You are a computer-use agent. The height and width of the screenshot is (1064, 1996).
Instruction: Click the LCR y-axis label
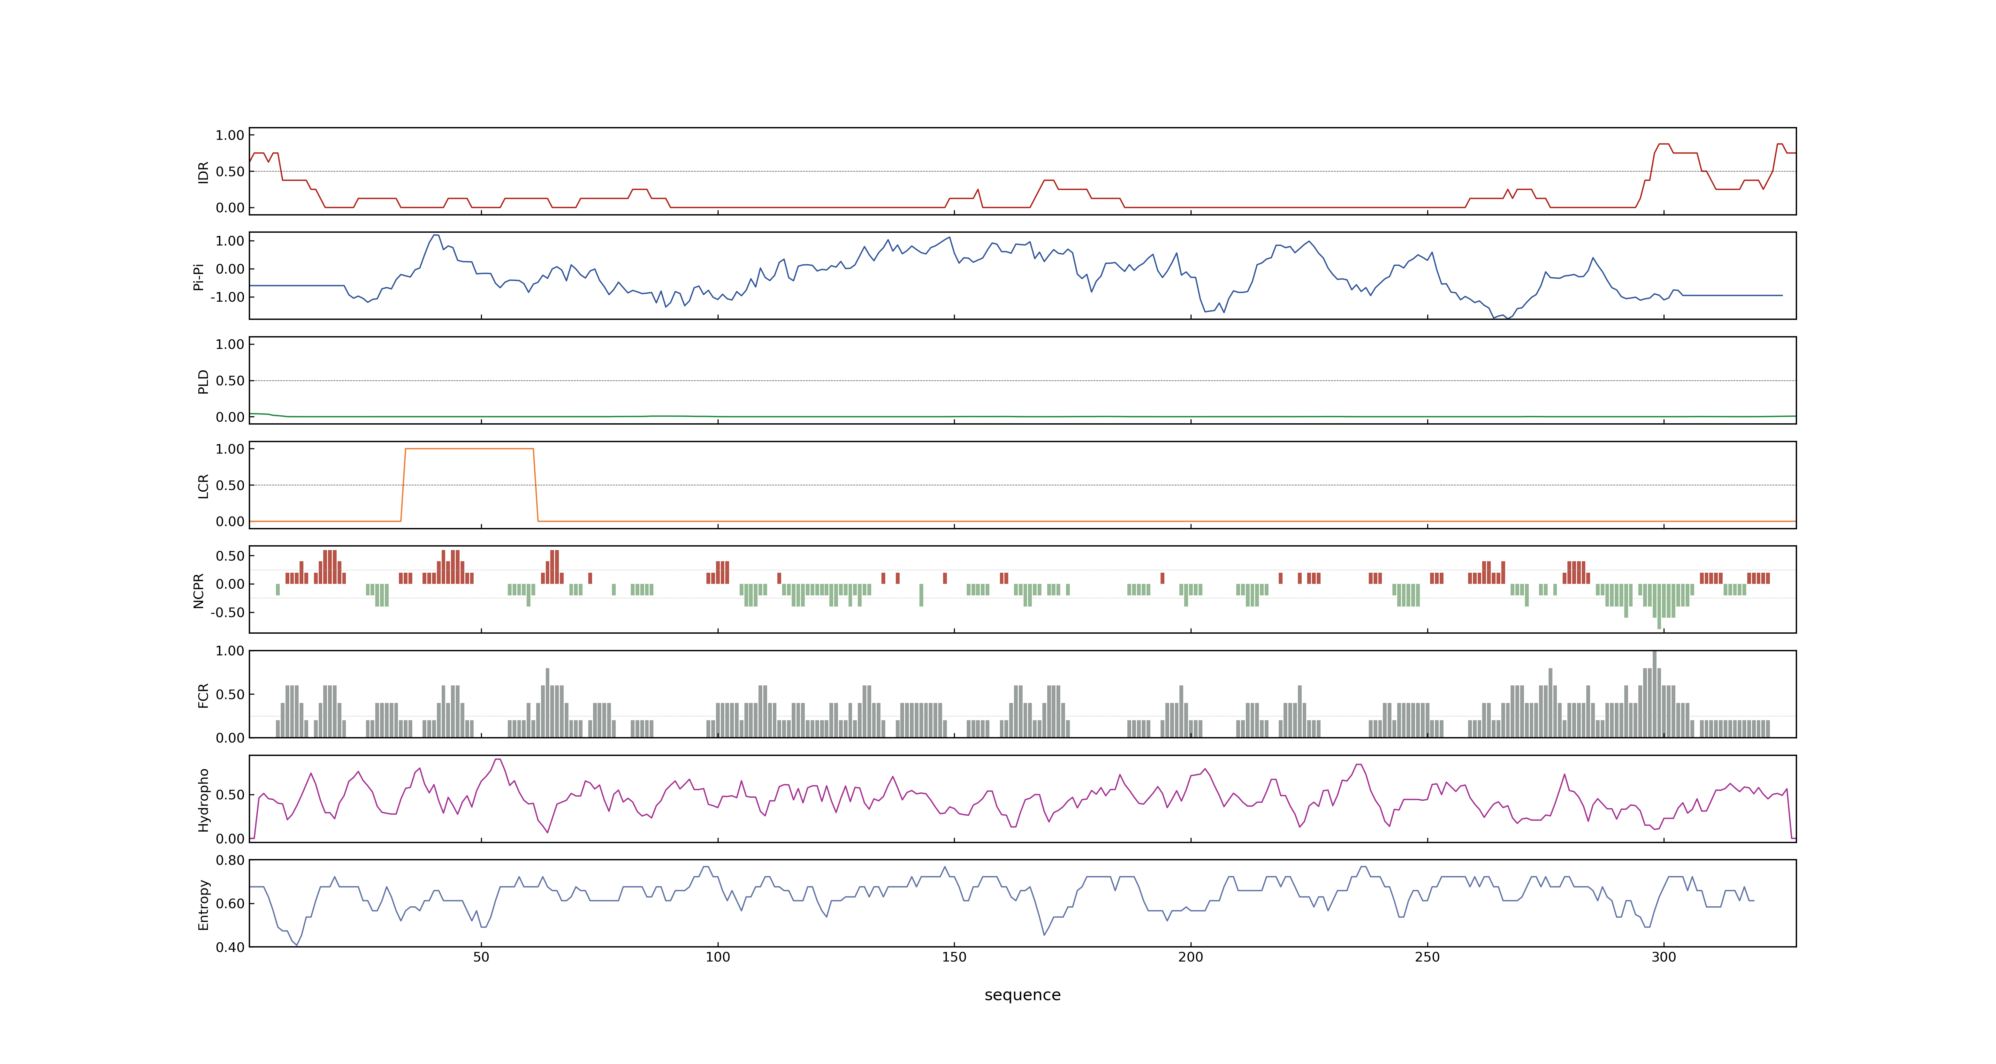click(204, 486)
